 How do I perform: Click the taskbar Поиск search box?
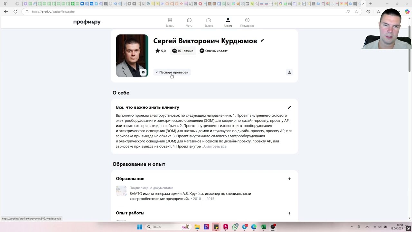(x=168, y=227)
